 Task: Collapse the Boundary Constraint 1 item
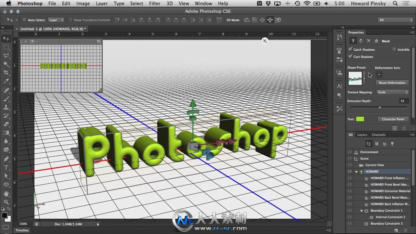[x=362, y=211]
